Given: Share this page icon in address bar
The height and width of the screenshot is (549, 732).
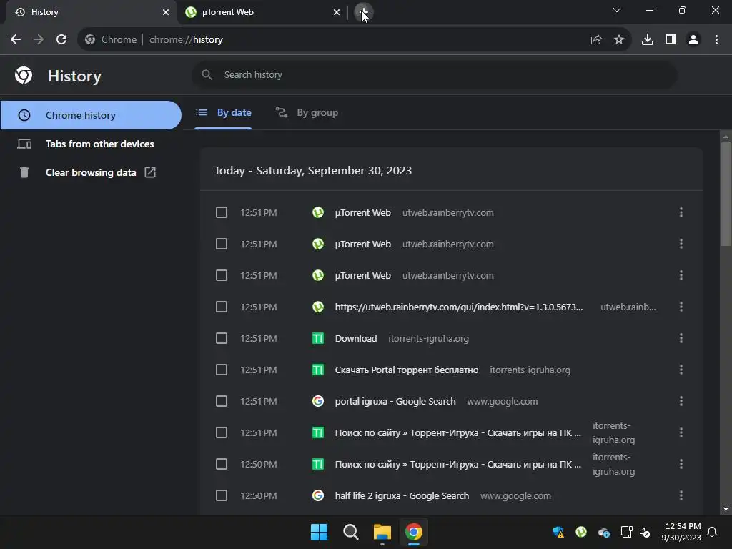Looking at the screenshot, I should [596, 40].
